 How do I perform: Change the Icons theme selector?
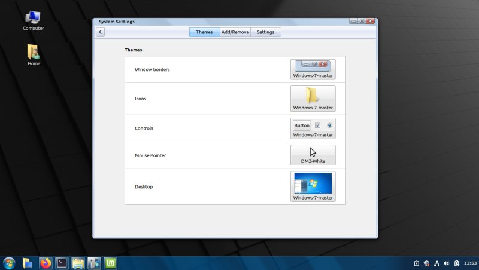313,99
